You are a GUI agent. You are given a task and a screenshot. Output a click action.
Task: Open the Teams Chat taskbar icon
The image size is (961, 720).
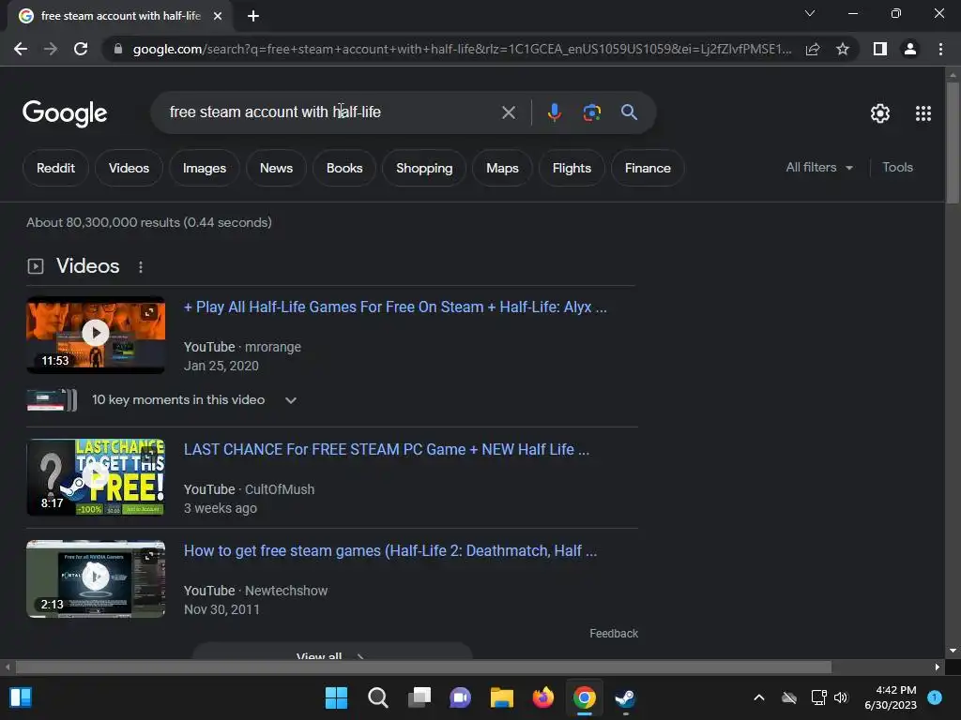tap(460, 697)
